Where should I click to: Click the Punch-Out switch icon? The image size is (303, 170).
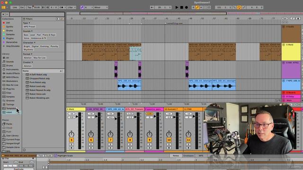[x=244, y=8]
